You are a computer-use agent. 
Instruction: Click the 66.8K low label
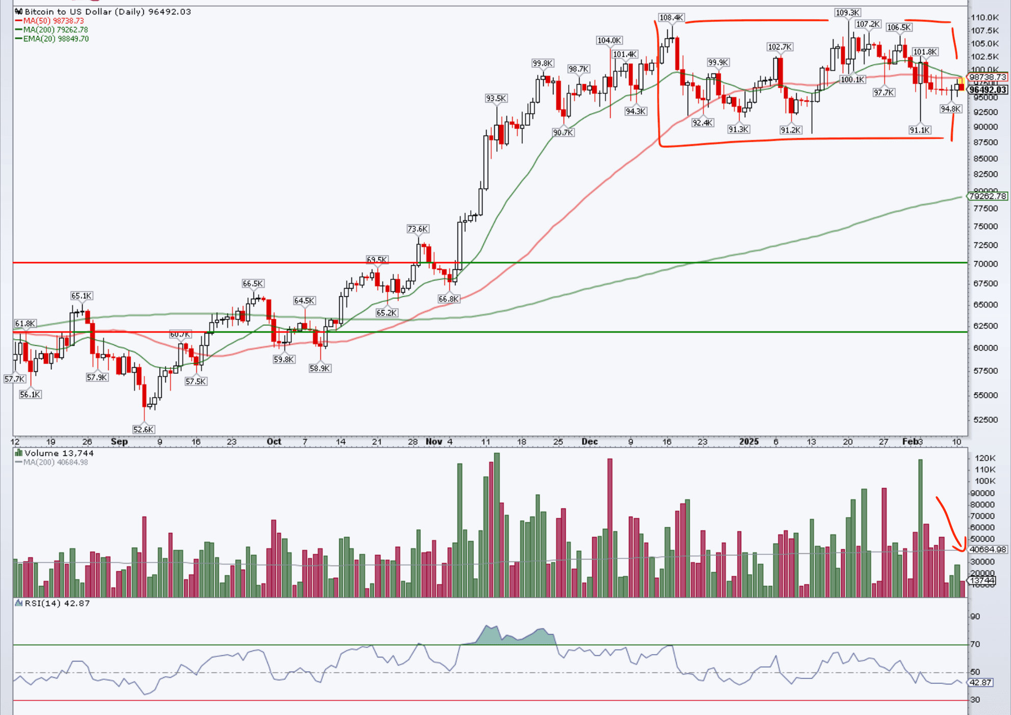click(x=449, y=299)
